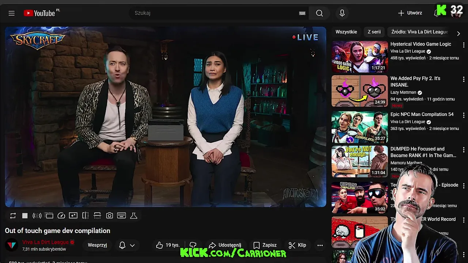
Task: Toggle the notification bell for this channel
Action: pyautogui.click(x=122, y=245)
